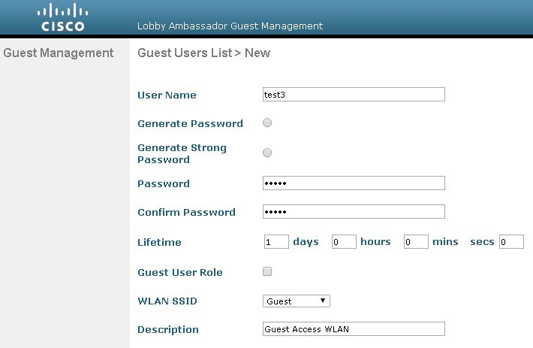The height and width of the screenshot is (348, 533).
Task: Click the Guest User Role label
Action: pos(180,272)
